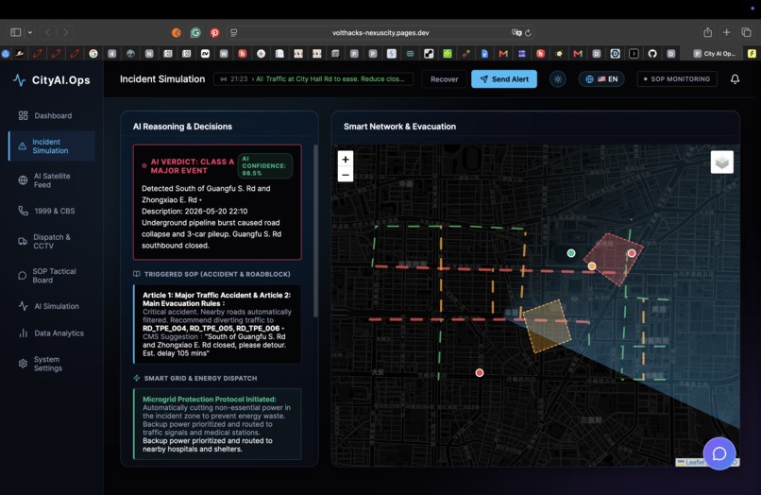Click the Incident Simulation page title
Screen dimensions: 761x495
coord(162,79)
